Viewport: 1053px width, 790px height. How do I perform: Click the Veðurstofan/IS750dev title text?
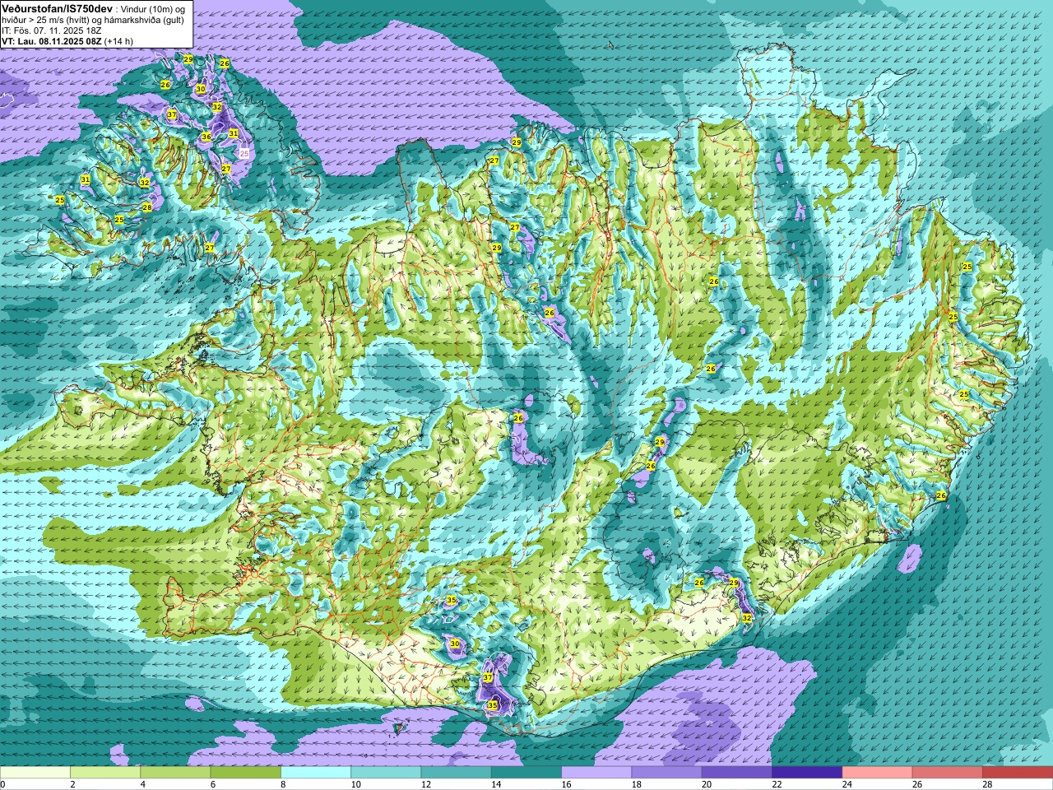[58, 7]
